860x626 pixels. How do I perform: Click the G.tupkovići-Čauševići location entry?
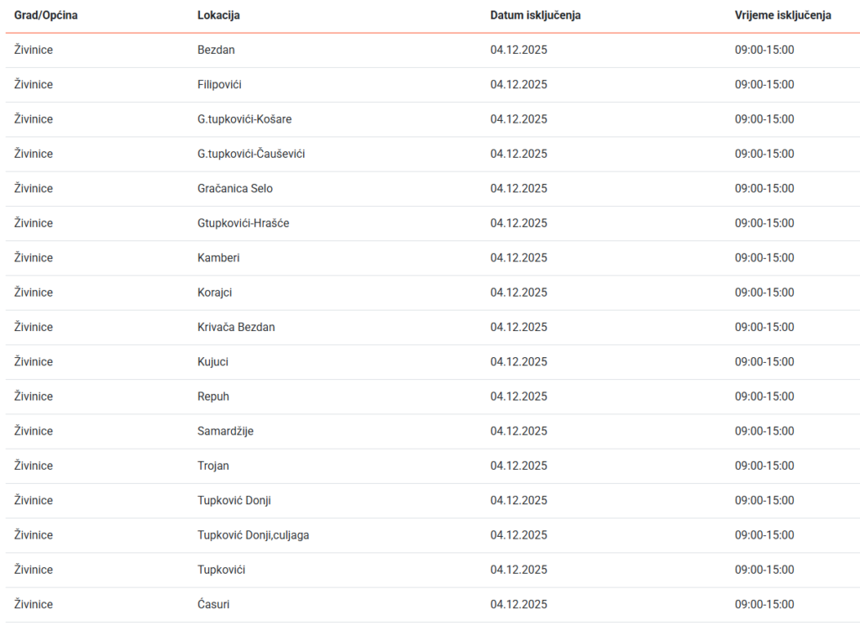(251, 154)
